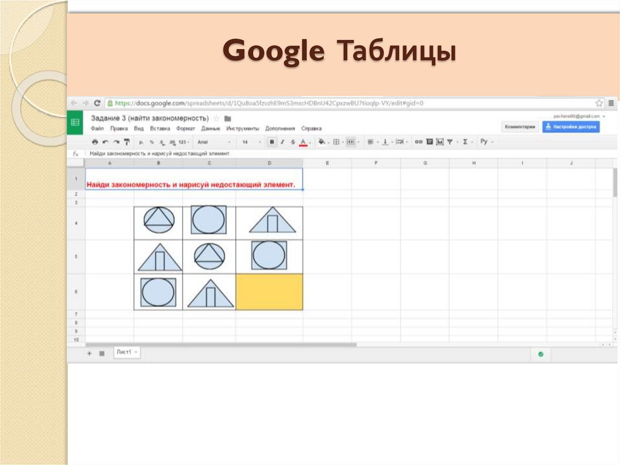Click the vertical scrollbar
Screen dimensions: 620x465
(615, 182)
